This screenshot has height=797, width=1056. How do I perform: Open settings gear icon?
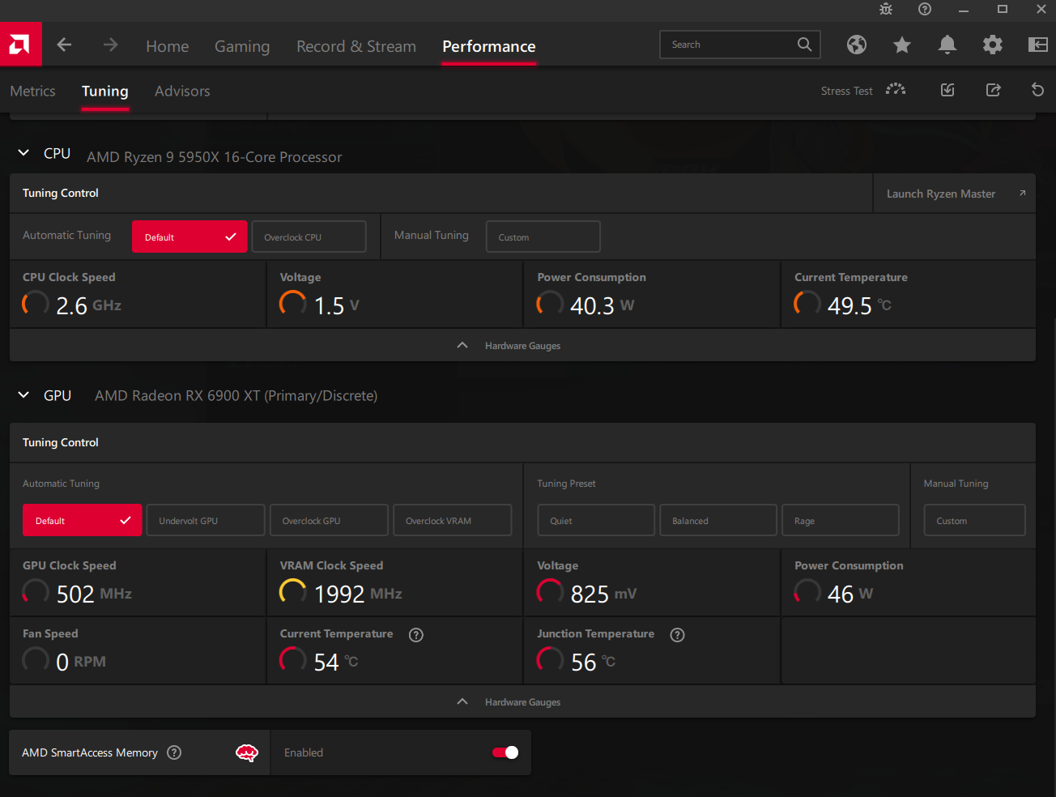pos(992,45)
